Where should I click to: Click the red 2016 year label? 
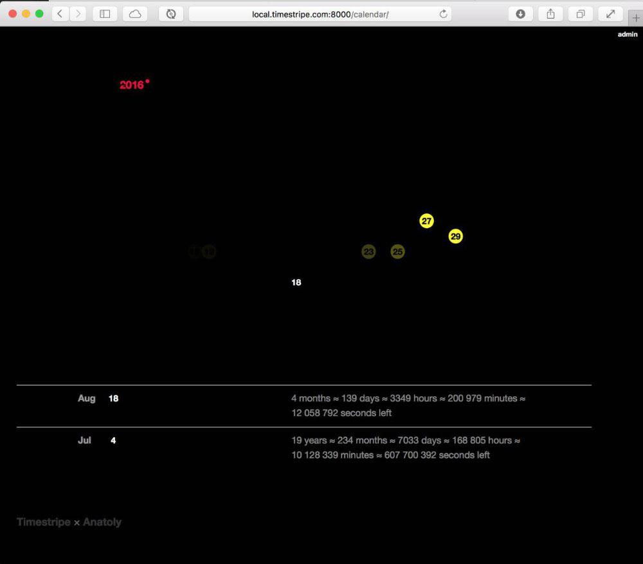point(132,85)
